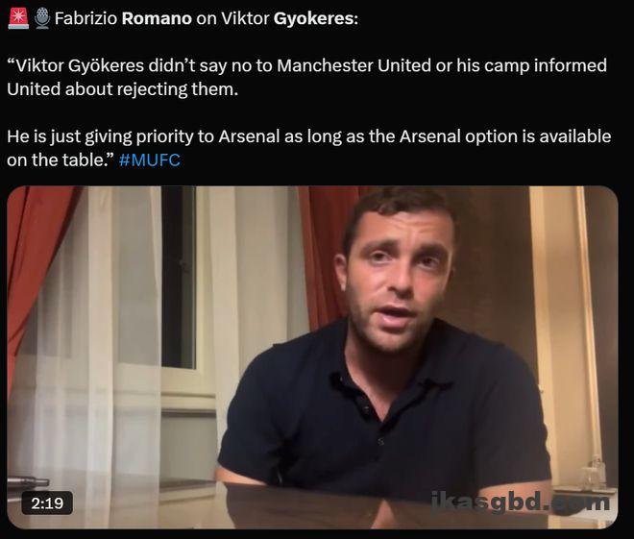
Task: Click the pen lying on table in video
Action: tap(28, 482)
